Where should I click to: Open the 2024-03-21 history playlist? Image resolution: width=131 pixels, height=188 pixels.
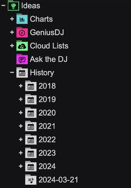(58, 180)
